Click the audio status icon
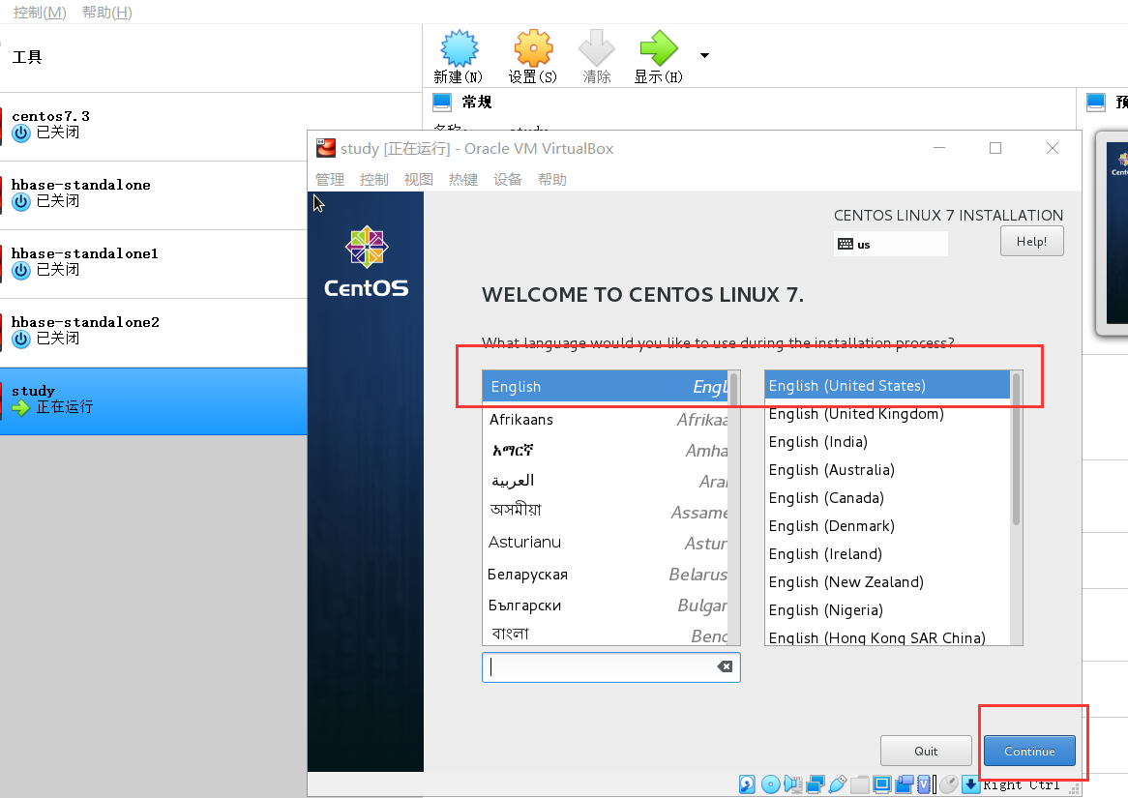The height and width of the screenshot is (798, 1128). [x=793, y=784]
